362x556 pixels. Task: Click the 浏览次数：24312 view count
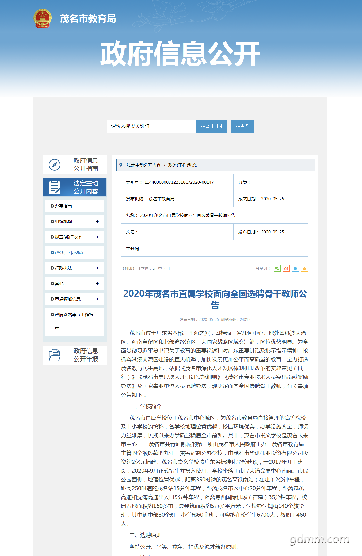click(x=236, y=320)
